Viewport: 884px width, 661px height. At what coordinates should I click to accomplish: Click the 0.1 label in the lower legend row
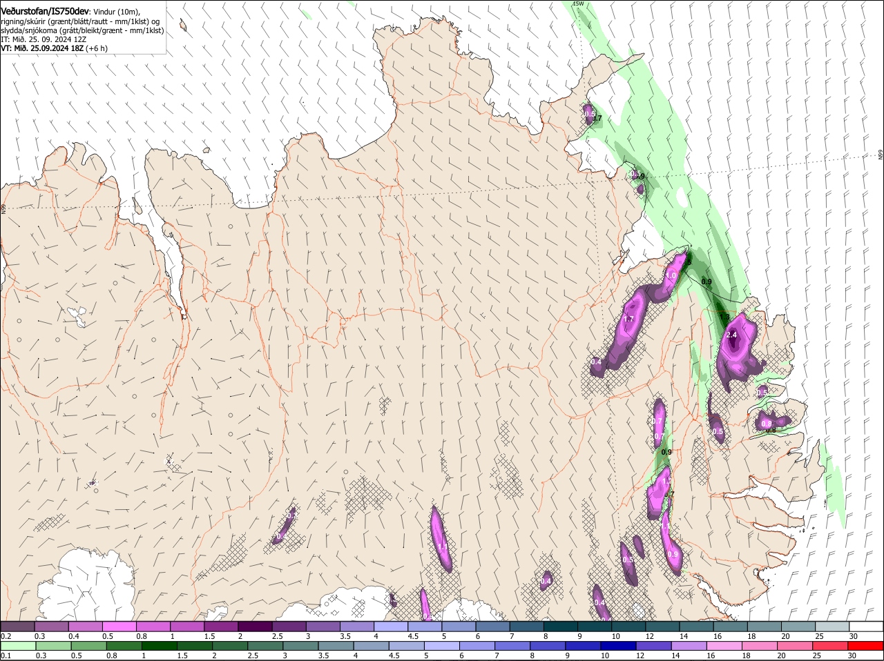click(6, 655)
